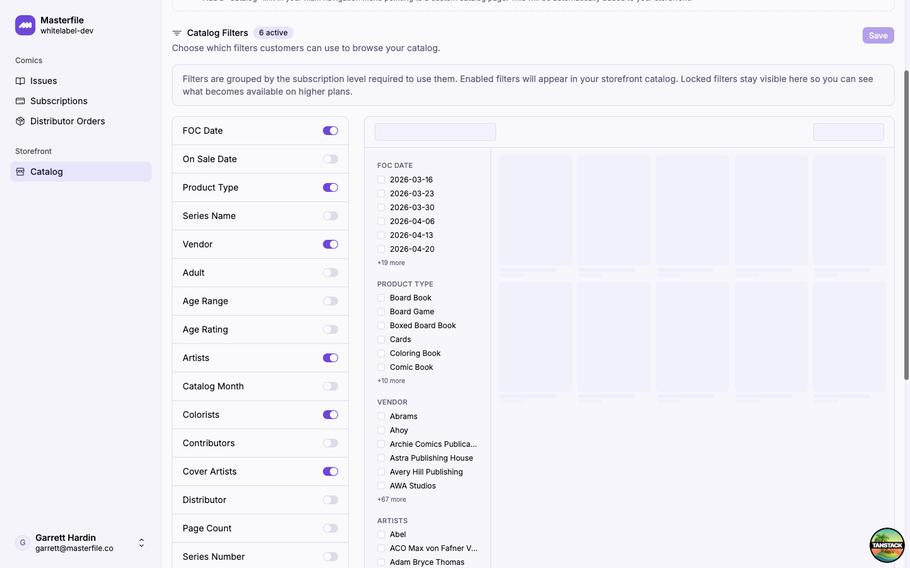Click the Issues book icon in sidebar

pyautogui.click(x=20, y=81)
